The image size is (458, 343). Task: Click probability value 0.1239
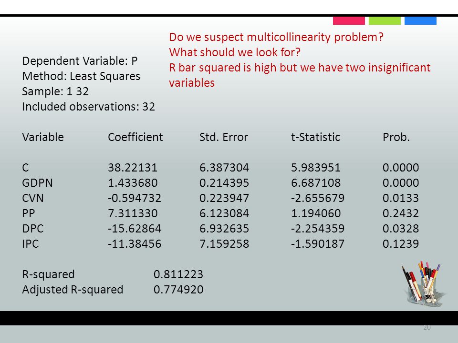point(401,243)
